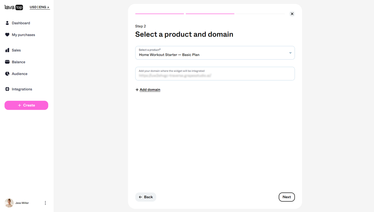The image size is (374, 212).
Task: Focus the domain input field
Action: pyautogui.click(x=215, y=74)
